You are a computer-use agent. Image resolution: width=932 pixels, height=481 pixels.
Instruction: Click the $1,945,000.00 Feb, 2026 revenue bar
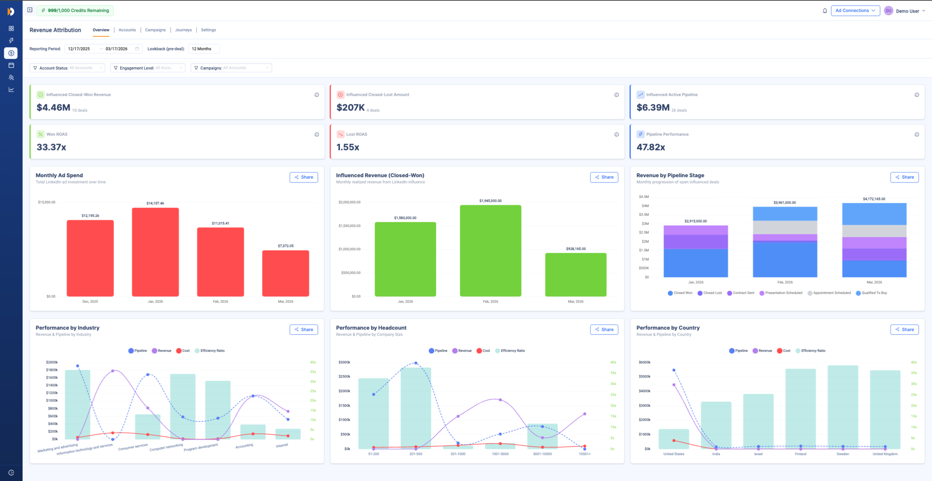point(490,251)
